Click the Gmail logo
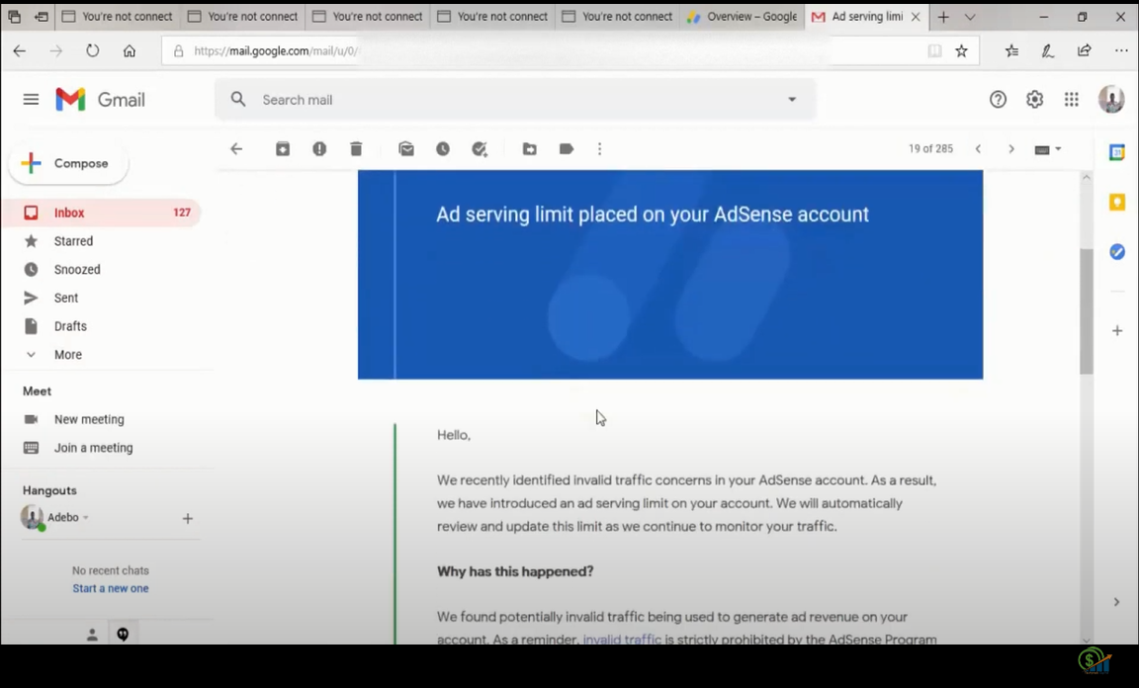1139x688 pixels. 100,100
